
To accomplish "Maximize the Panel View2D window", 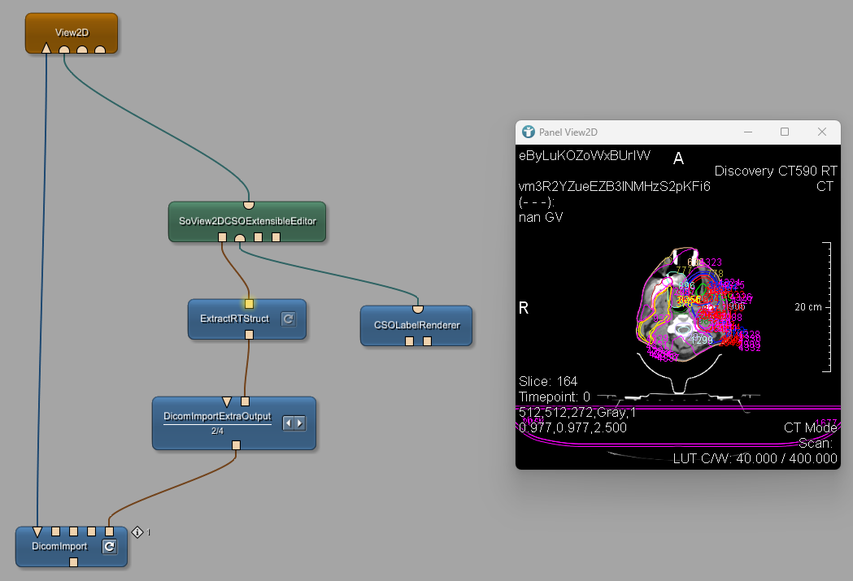I will (785, 132).
